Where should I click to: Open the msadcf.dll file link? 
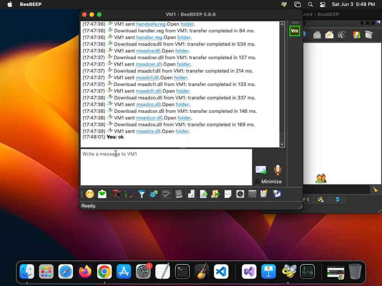click(147, 77)
